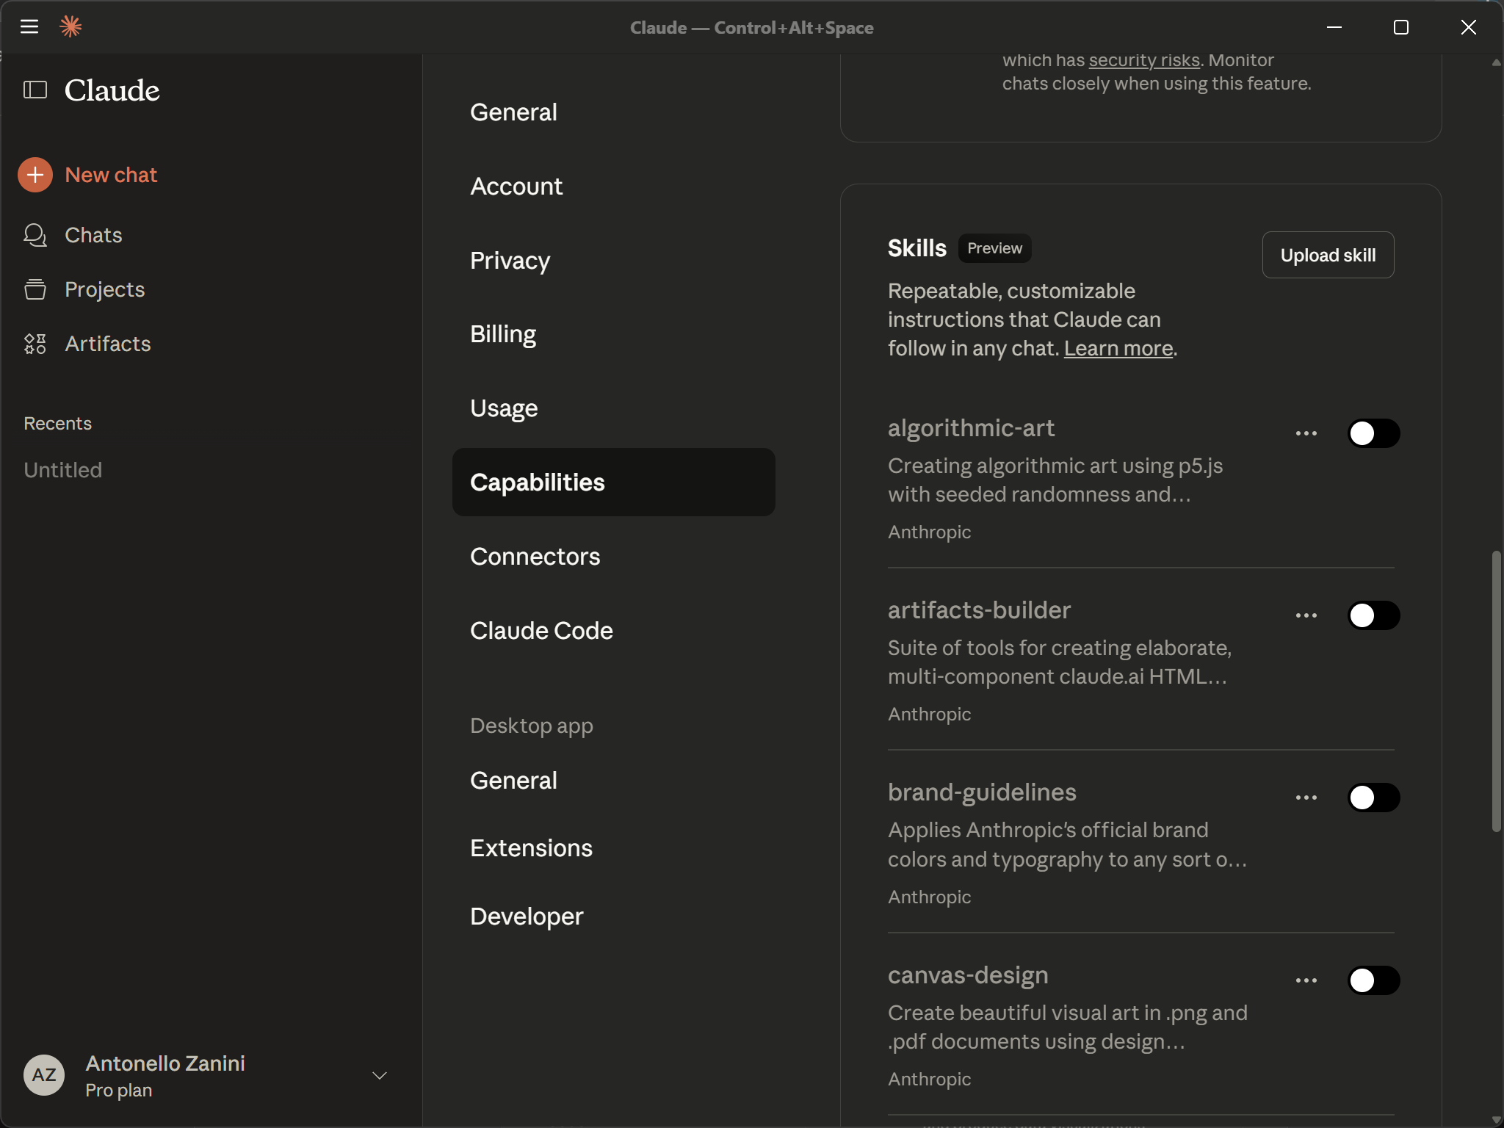Open Projects via folder stack icon
This screenshot has width=1504, height=1128.
click(x=35, y=289)
